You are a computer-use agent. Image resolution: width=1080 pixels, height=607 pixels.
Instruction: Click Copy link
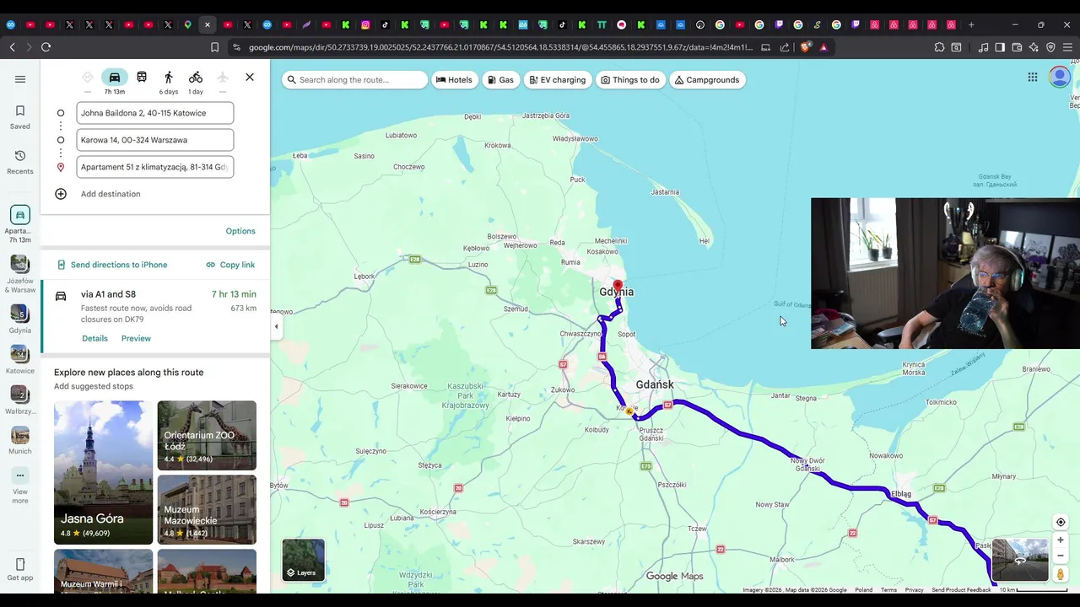[x=230, y=265]
